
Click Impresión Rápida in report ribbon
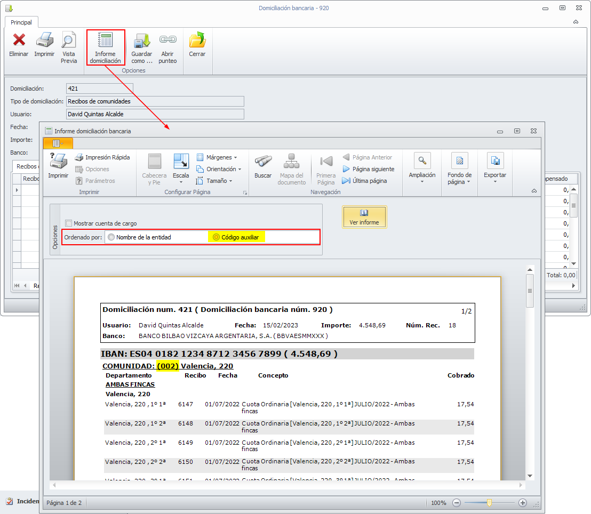pyautogui.click(x=102, y=157)
